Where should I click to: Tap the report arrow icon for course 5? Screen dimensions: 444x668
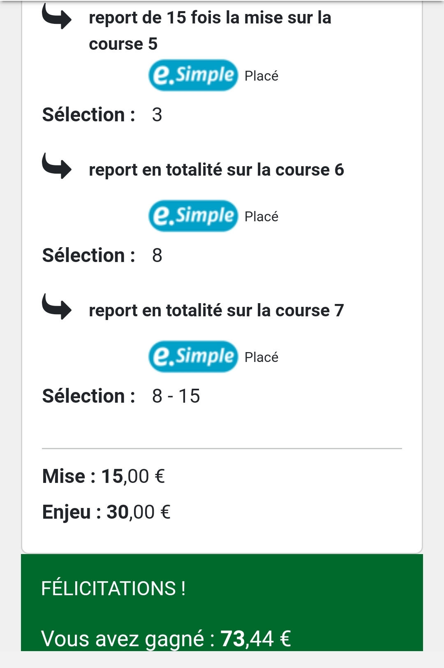[x=57, y=16]
